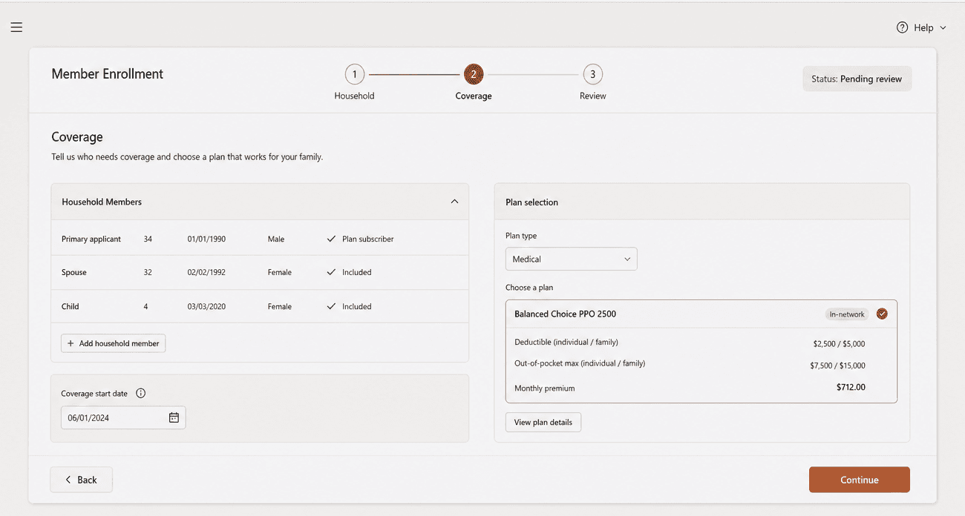Open the hamburger navigation menu

tap(16, 27)
